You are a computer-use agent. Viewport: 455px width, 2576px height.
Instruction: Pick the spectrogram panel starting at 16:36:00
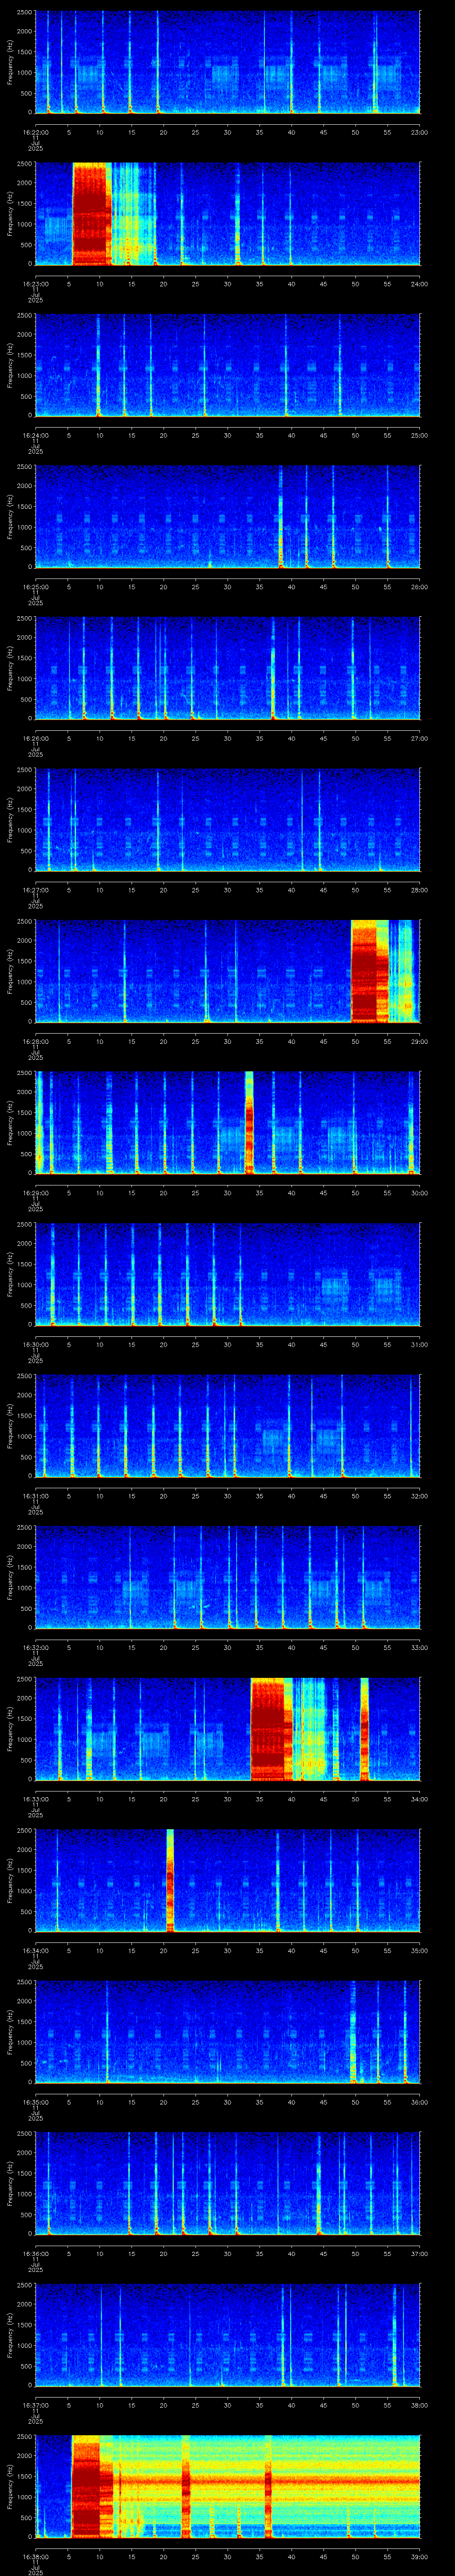click(228, 2183)
